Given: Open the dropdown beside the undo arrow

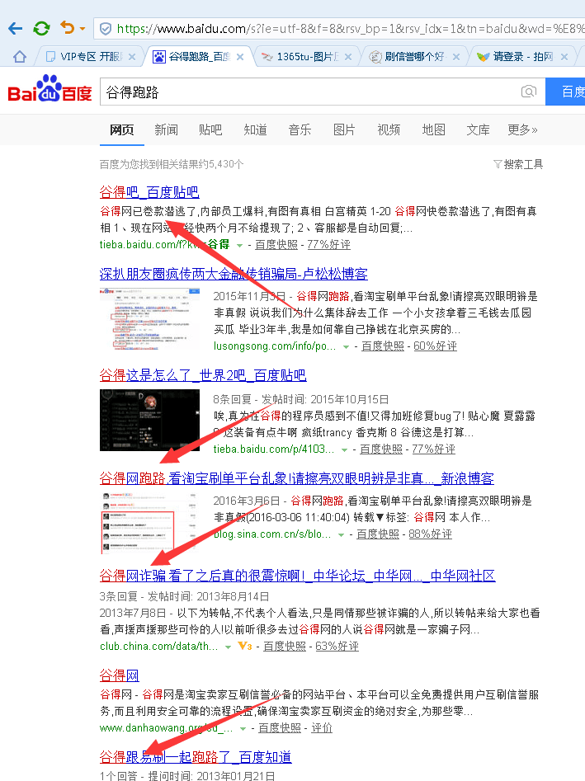Looking at the screenshot, I should click(83, 29).
